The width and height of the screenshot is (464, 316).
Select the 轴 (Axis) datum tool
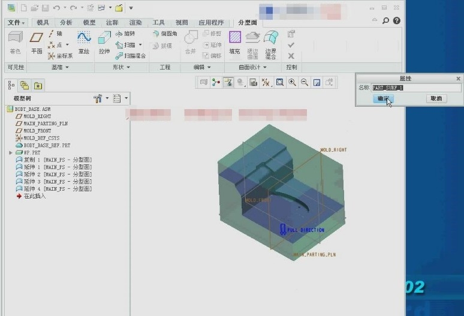(x=55, y=34)
